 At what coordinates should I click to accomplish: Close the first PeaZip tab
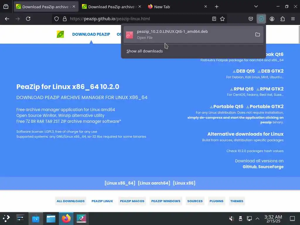[x=74, y=7]
